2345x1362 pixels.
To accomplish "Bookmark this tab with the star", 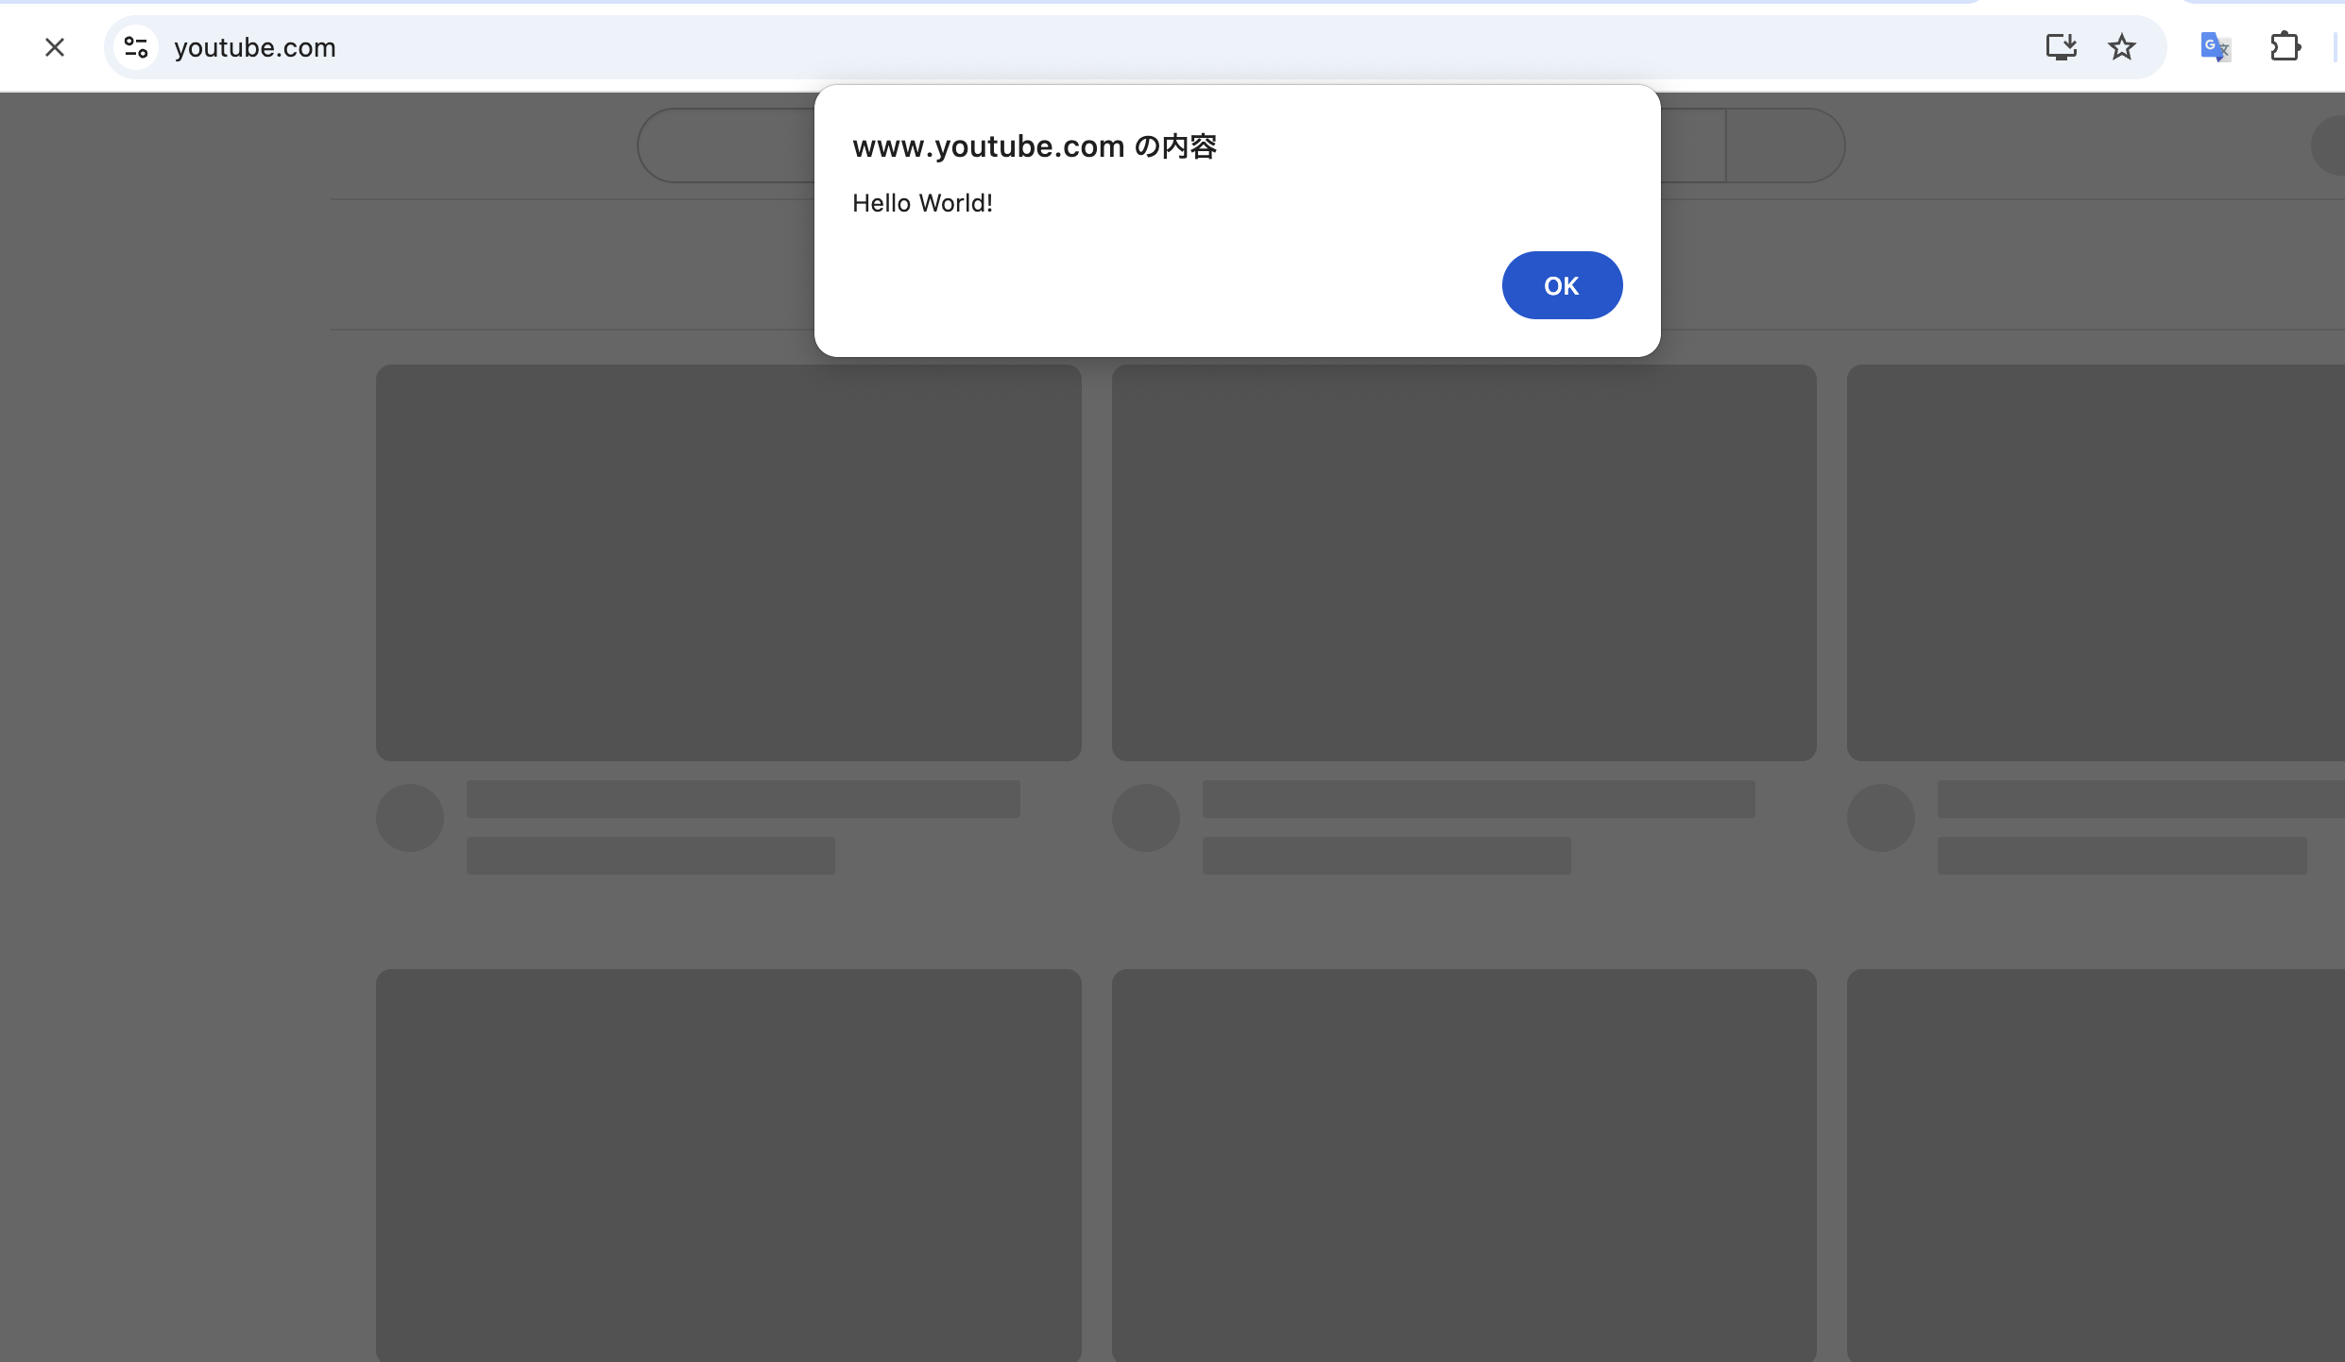I will coord(2122,47).
